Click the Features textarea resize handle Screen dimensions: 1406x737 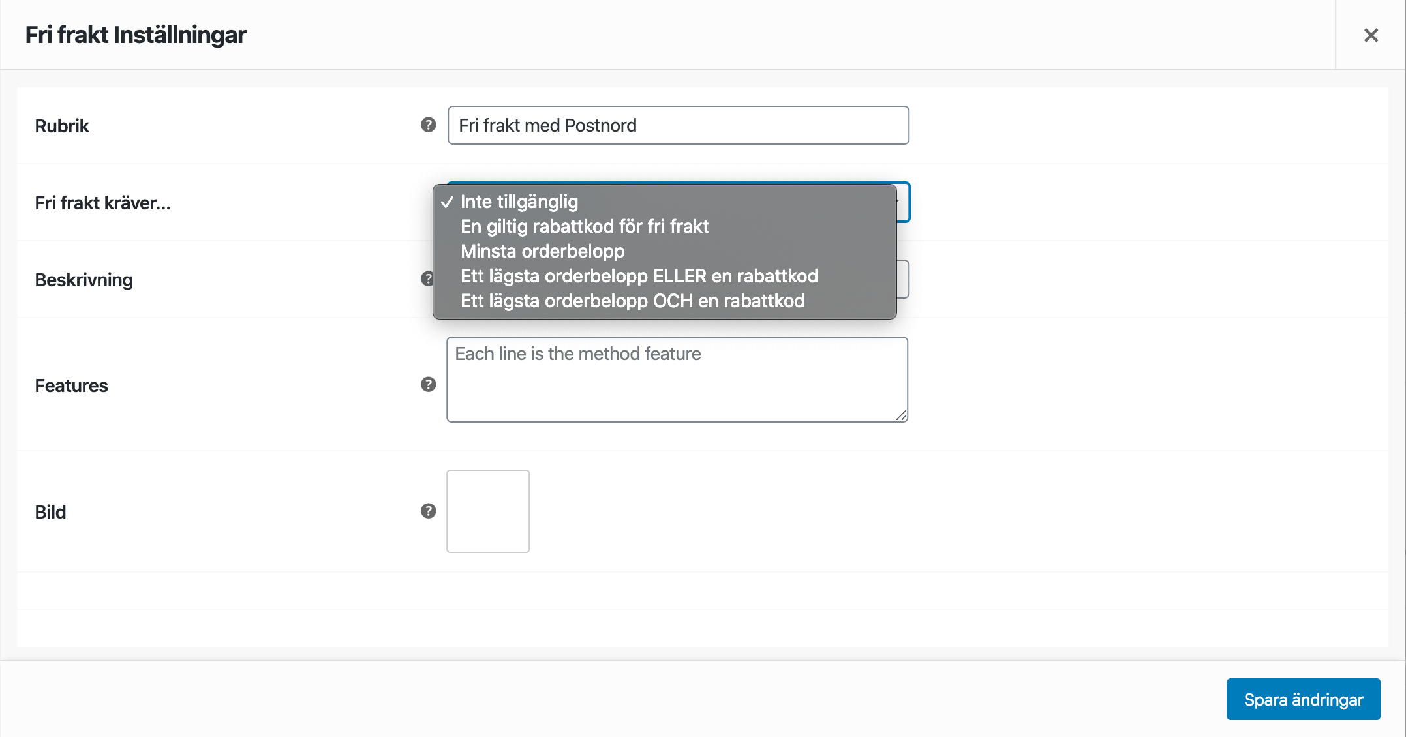click(901, 415)
